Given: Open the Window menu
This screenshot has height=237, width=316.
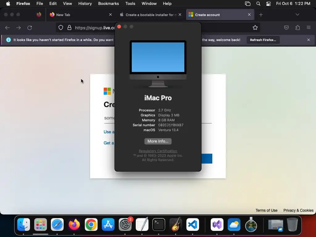Looking at the screenshot, I should point(149,4).
